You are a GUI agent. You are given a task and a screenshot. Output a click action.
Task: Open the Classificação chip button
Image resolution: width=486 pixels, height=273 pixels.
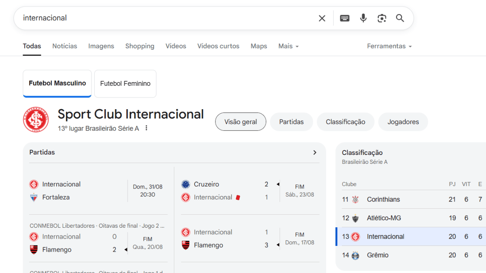click(345, 122)
